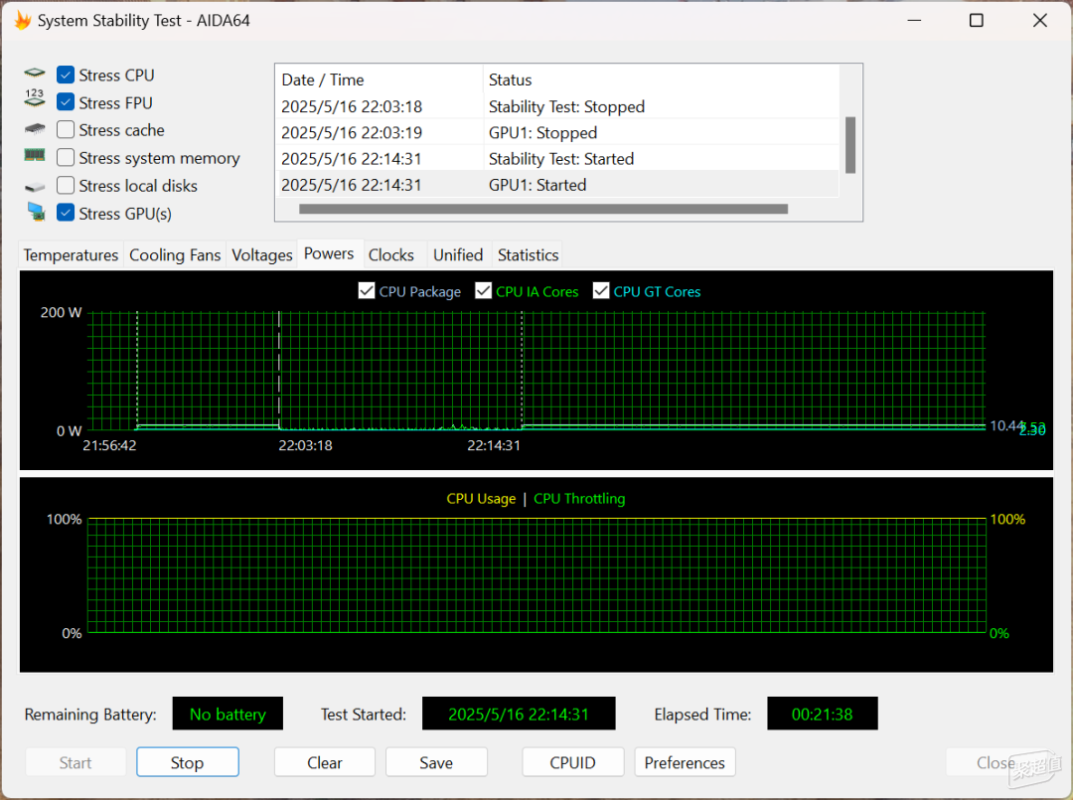Click the 21:56:42 time label under the power graph
This screenshot has width=1073, height=800.
(x=109, y=445)
